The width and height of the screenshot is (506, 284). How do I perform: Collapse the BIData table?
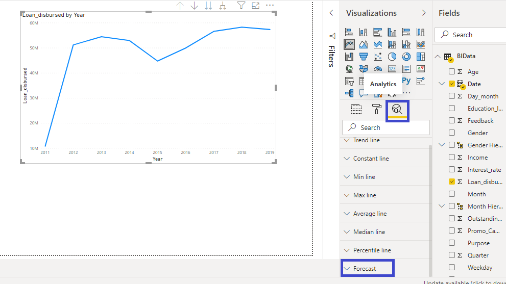438,56
